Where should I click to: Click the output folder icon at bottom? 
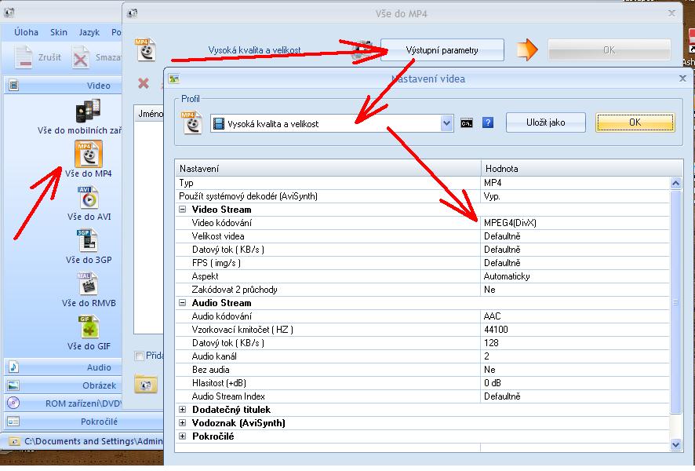click(146, 384)
